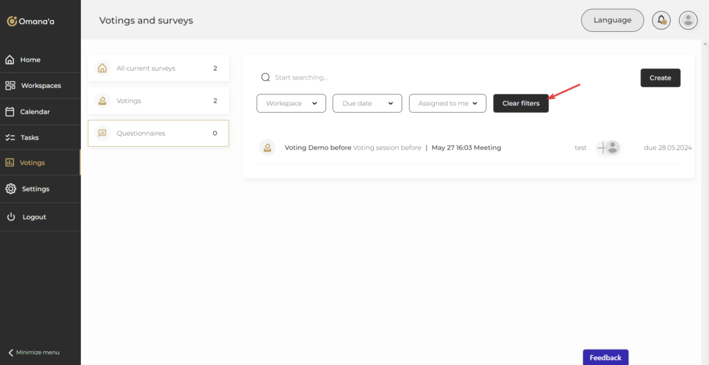Click the Language button
709x365 pixels.
(612, 20)
